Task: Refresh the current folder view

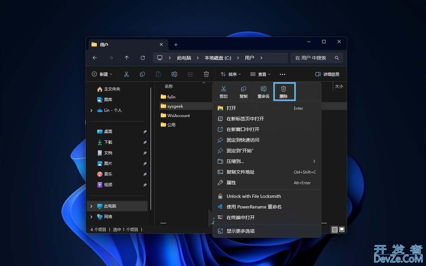Action: (143, 58)
